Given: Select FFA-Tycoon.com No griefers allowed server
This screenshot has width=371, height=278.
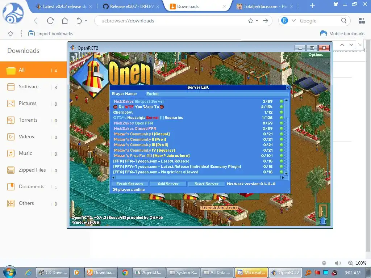Looking at the screenshot, I should pos(197,172).
